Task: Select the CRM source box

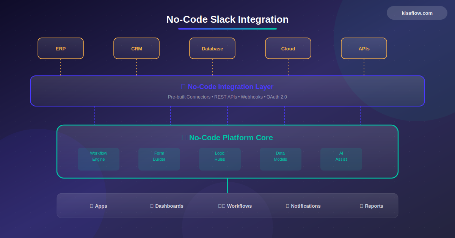Action: (136, 49)
